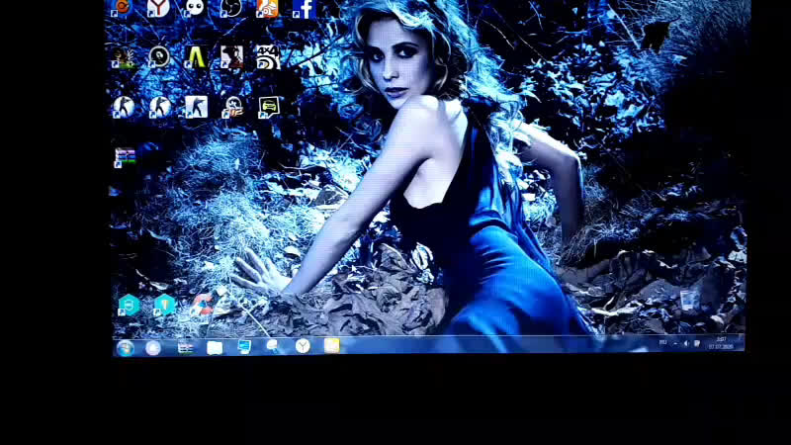Open the WinRAR books shortcut icon
This screenshot has height=445, width=791.
pyautogui.click(x=125, y=157)
